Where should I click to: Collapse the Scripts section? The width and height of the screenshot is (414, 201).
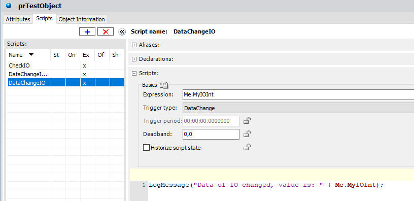coord(134,74)
